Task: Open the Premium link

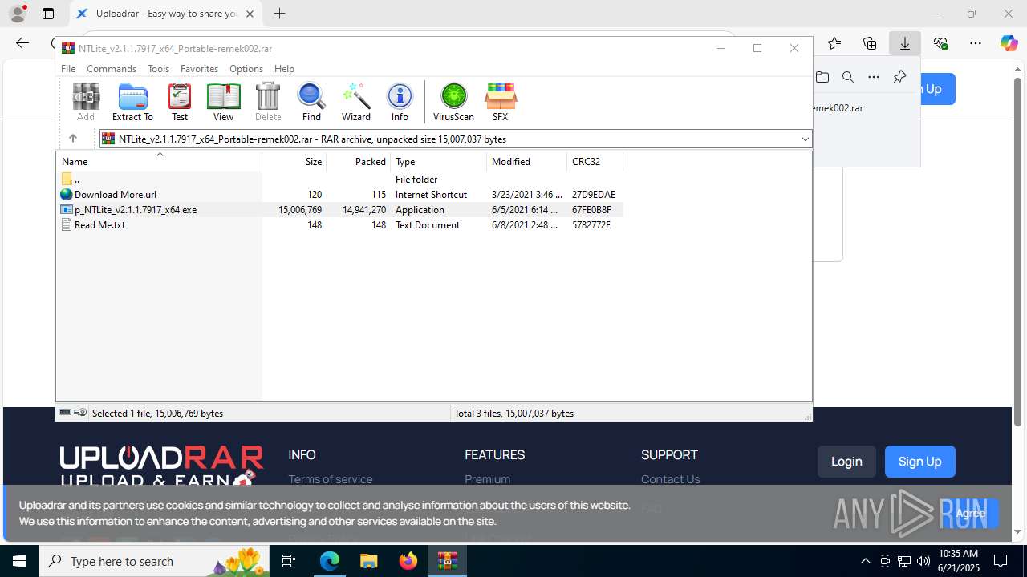Action: 488,479
